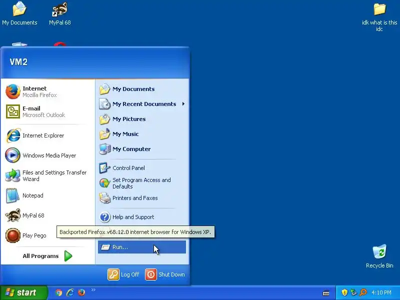Expand Quick Launch overflow chevron

93,290
